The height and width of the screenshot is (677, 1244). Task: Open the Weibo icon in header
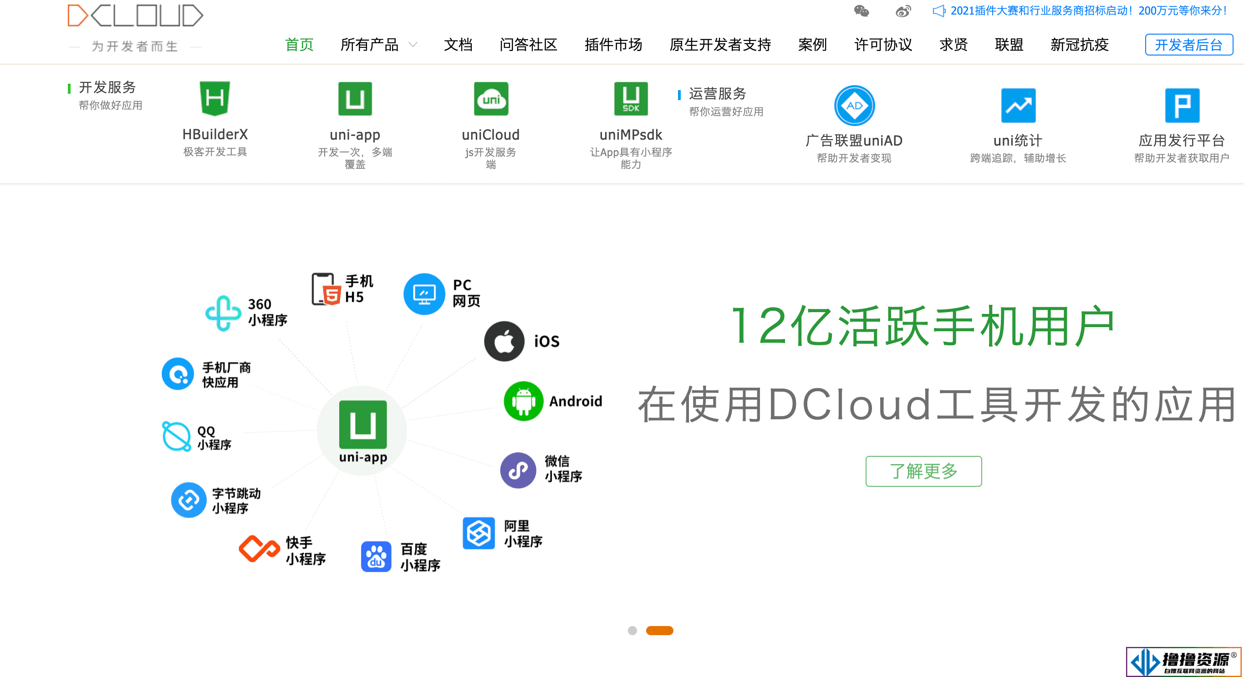pos(903,10)
